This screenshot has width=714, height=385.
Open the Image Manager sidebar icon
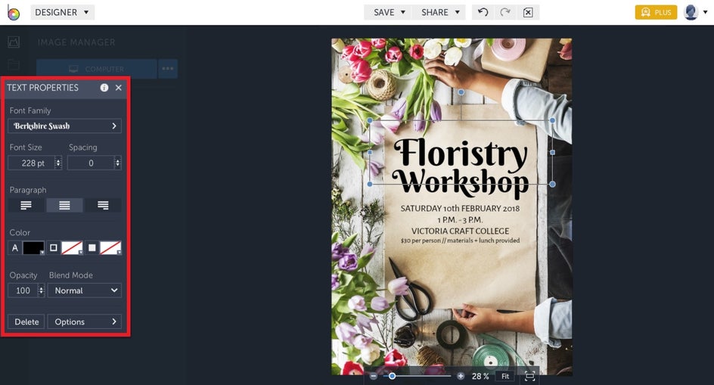coord(14,42)
